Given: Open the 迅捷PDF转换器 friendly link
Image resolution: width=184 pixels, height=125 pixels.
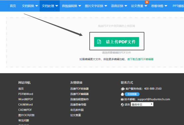Looking at the screenshot, I should tap(79, 88).
